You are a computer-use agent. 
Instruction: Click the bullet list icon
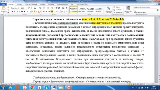pyautogui.click(x=44, y=8)
